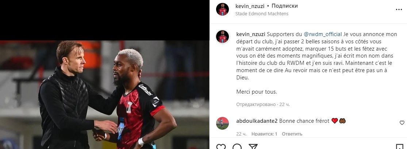This screenshot has height=149, width=407.
Task: Open the Stade Edmond Machtens location link
Action: click(x=262, y=14)
